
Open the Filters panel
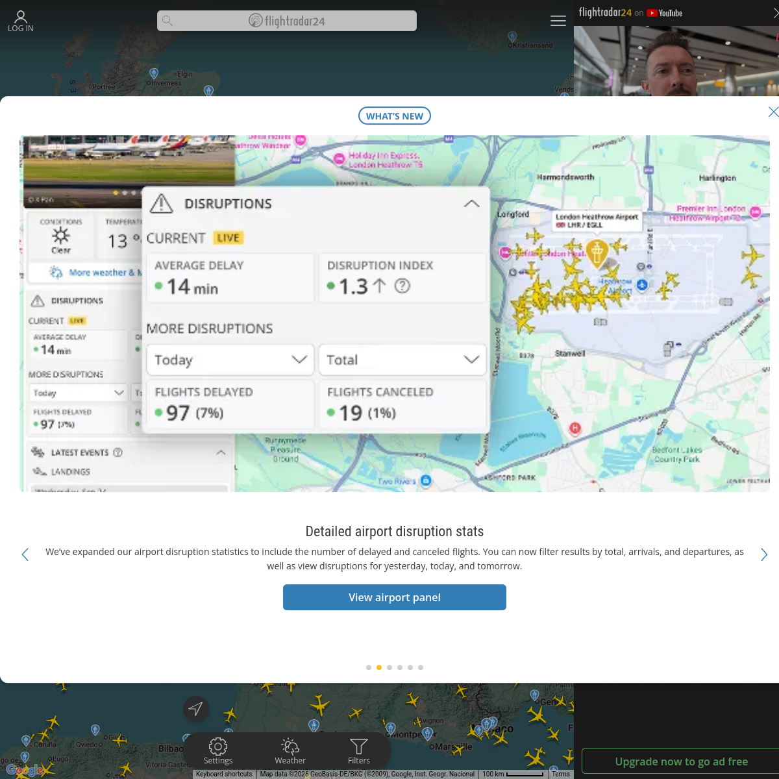click(x=358, y=751)
